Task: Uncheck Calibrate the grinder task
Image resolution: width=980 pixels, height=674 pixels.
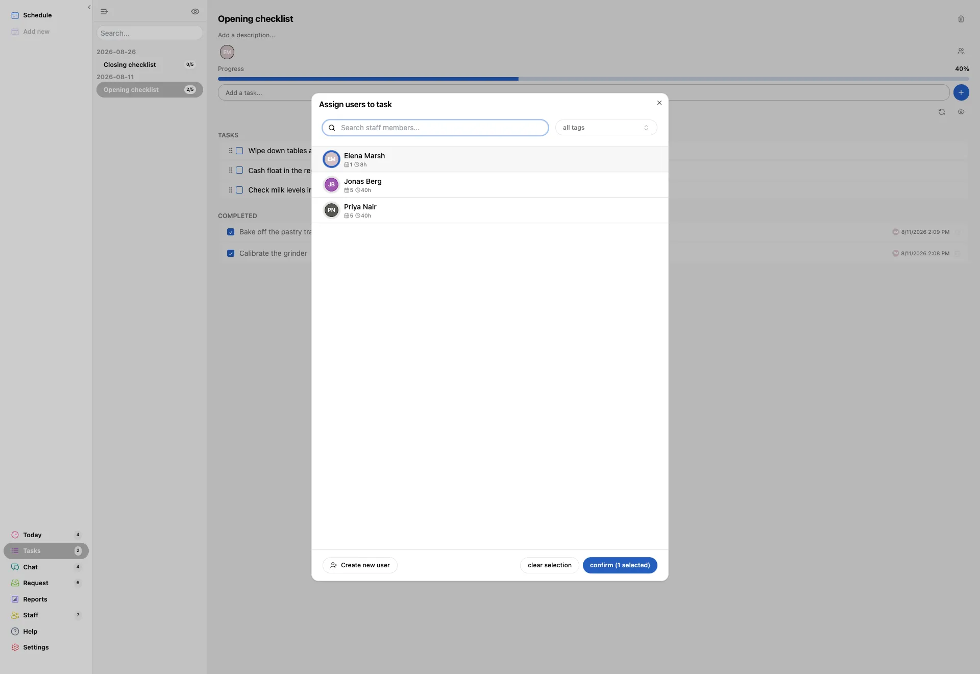Action: click(231, 253)
